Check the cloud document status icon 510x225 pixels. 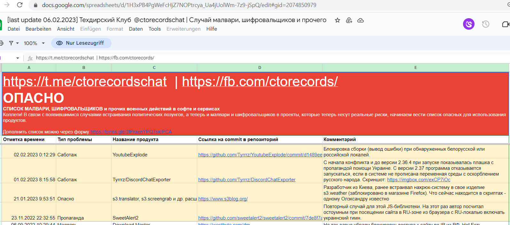click(x=360, y=20)
